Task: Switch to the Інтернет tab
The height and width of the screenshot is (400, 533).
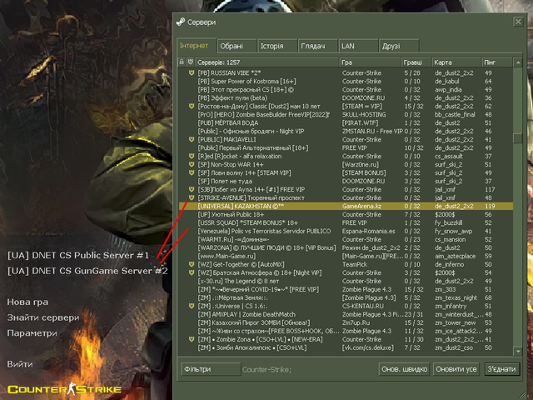Action: 197,46
